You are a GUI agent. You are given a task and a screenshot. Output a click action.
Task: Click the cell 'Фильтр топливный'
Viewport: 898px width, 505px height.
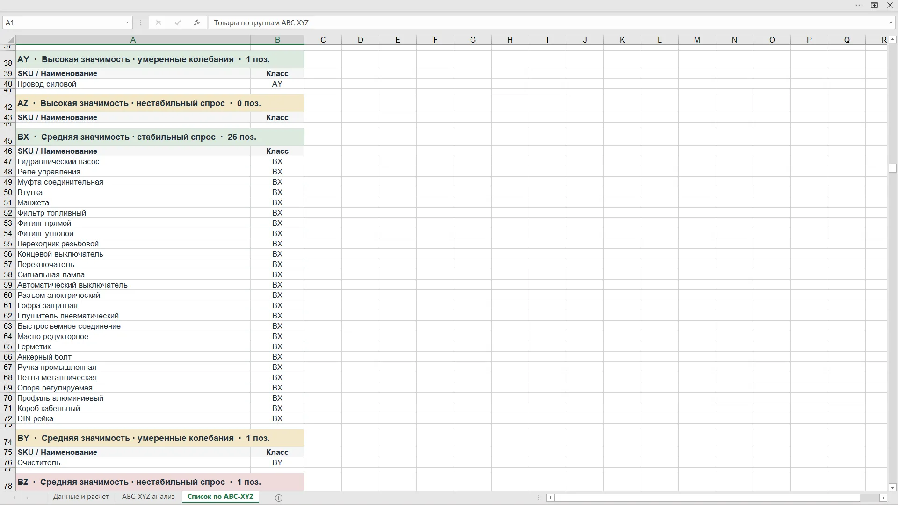click(133, 213)
